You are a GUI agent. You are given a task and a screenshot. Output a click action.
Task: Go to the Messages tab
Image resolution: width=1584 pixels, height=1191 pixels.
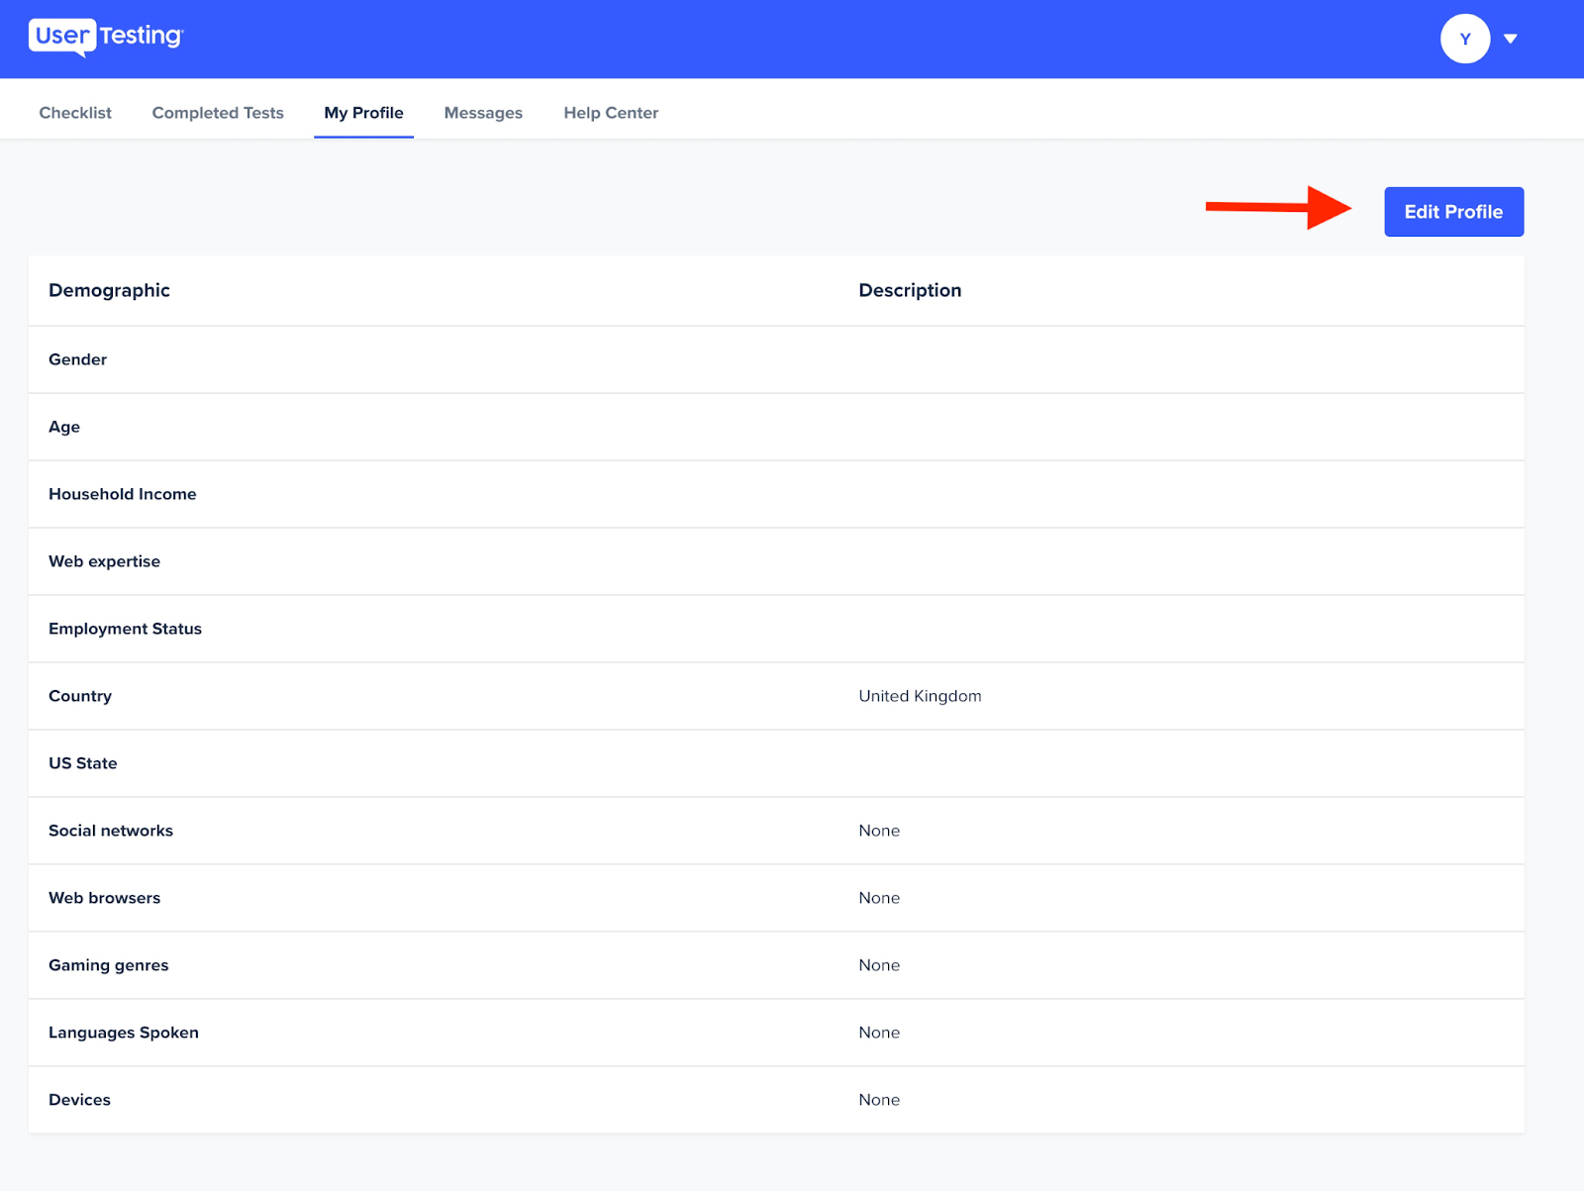pyautogui.click(x=483, y=113)
